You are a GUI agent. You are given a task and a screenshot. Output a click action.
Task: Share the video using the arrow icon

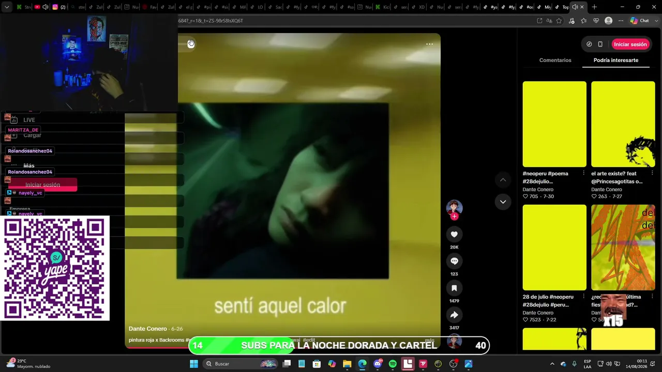[454, 315]
